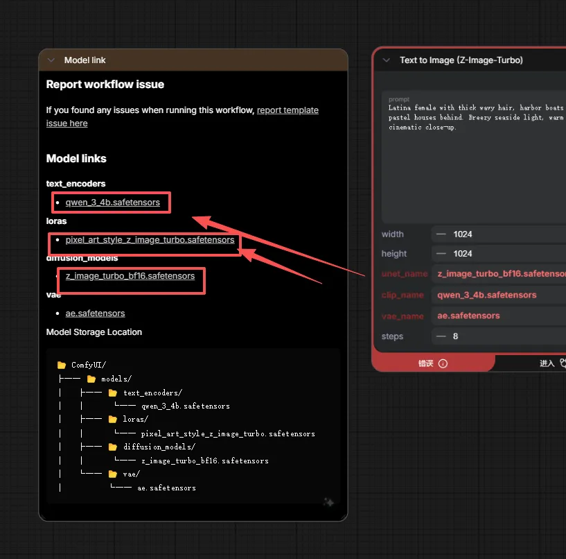Click ae.safetensors in the folder tree
The width and height of the screenshot is (566, 559).
[166, 488]
